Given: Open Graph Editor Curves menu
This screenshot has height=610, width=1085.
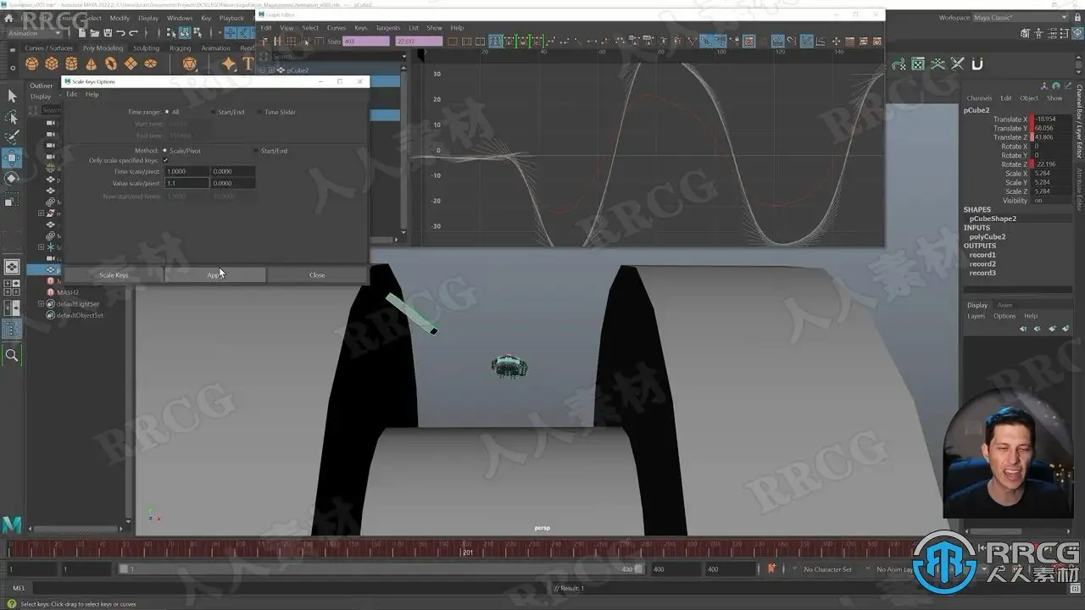Looking at the screenshot, I should coord(337,28).
